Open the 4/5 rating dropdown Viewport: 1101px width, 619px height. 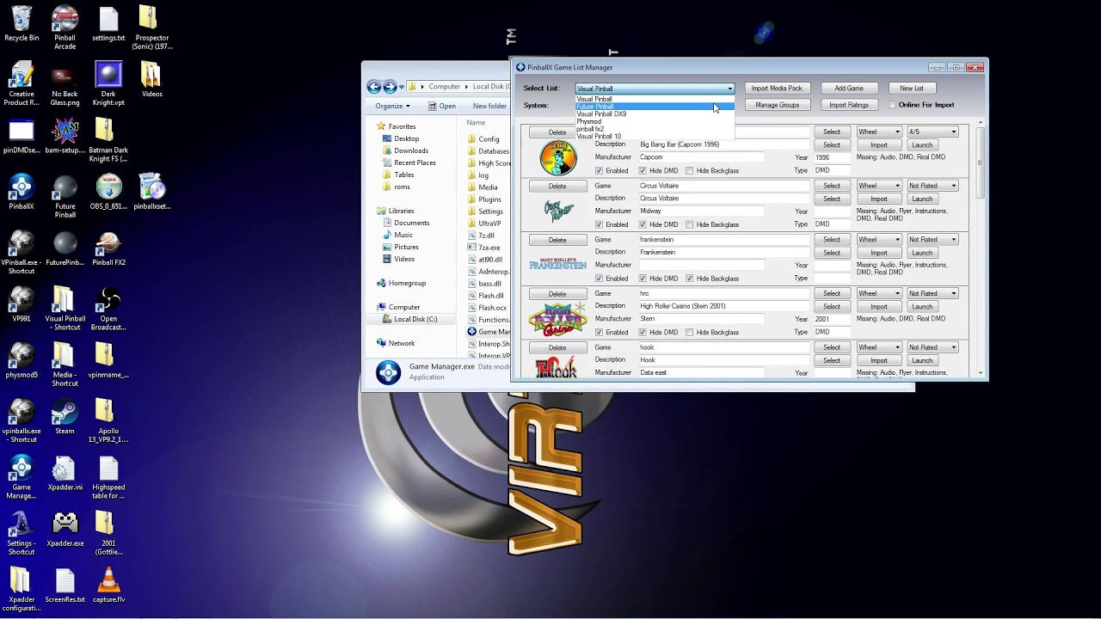tap(932, 132)
